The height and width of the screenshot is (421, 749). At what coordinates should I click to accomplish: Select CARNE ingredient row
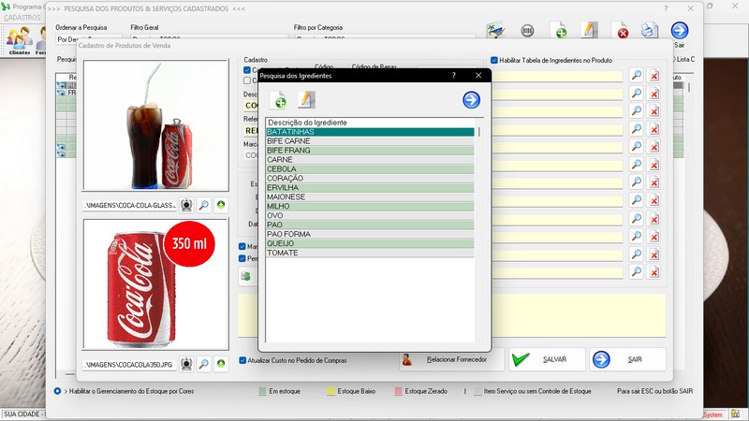pos(370,160)
